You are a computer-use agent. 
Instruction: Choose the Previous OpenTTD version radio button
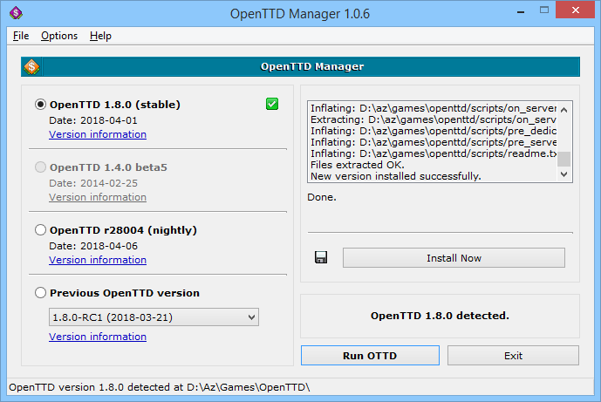(x=40, y=293)
